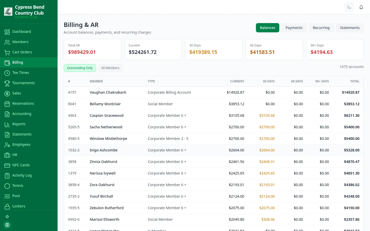The width and height of the screenshot is (370, 231).
Task: Open Reports sidebar item
Action: coord(29,124)
